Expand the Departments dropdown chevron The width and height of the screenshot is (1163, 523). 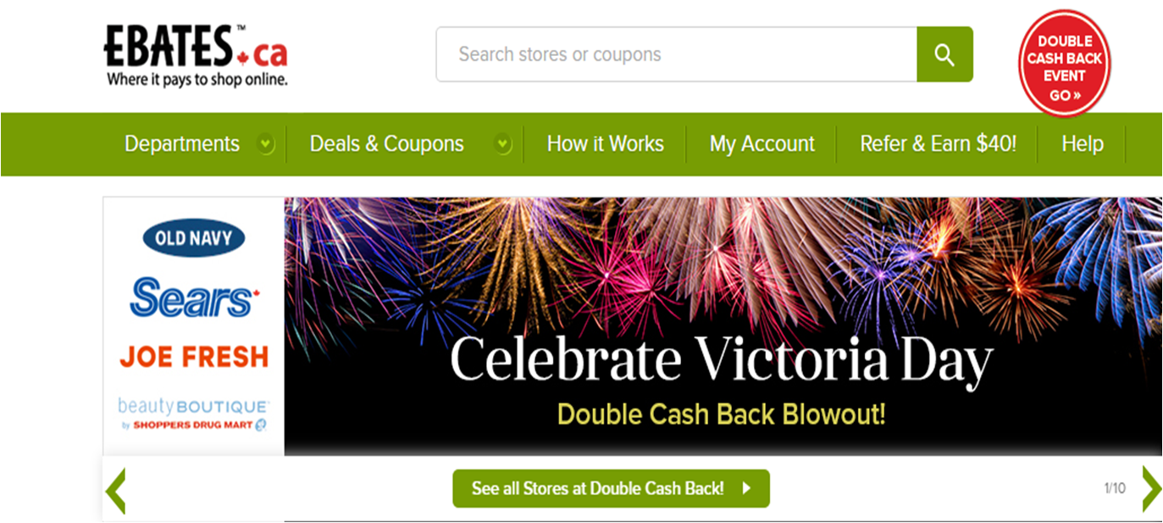click(266, 145)
